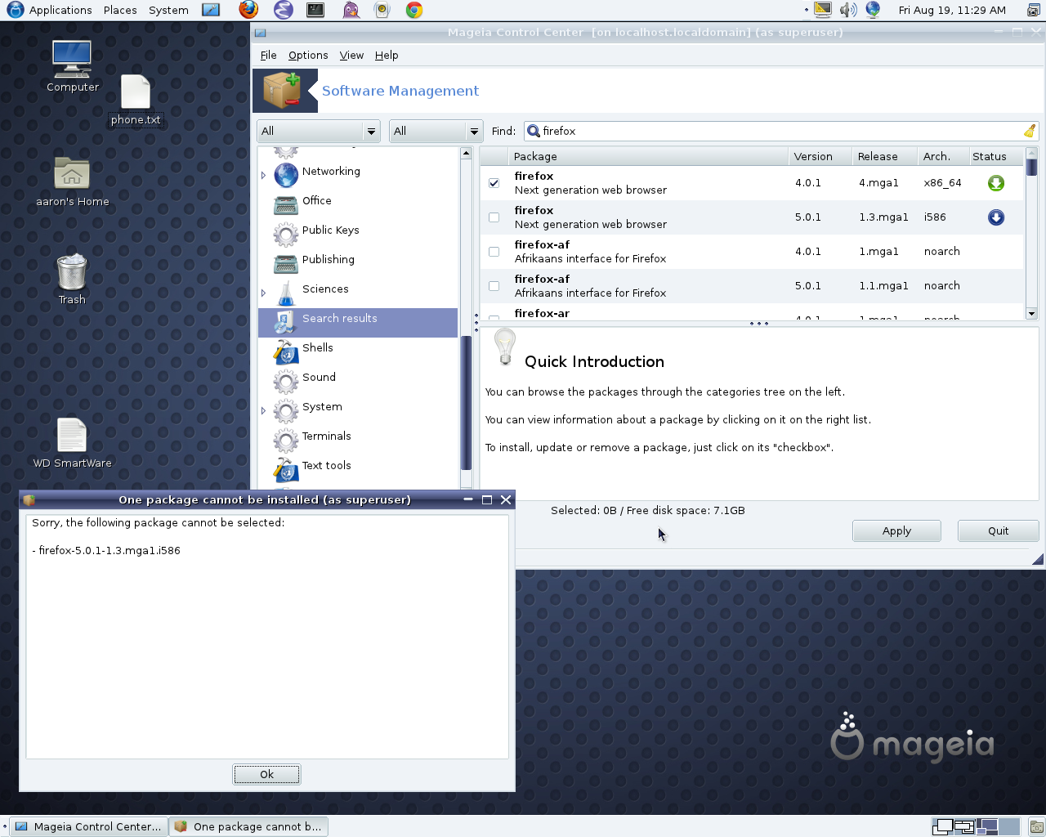This screenshot has width=1046, height=837.
Task: Select the Search results tree item
Action: point(358,322)
